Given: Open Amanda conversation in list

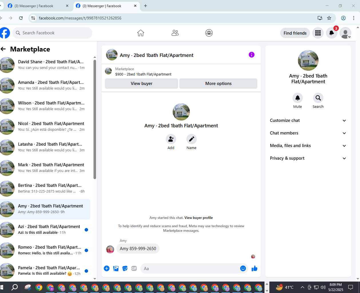Looking at the screenshot, I should pos(45,86).
